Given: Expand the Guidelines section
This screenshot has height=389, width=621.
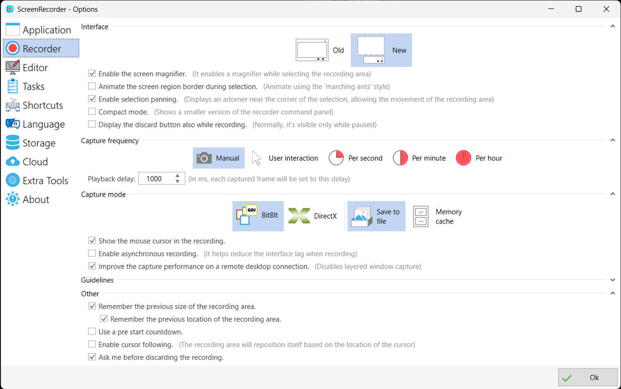Looking at the screenshot, I should (x=612, y=280).
